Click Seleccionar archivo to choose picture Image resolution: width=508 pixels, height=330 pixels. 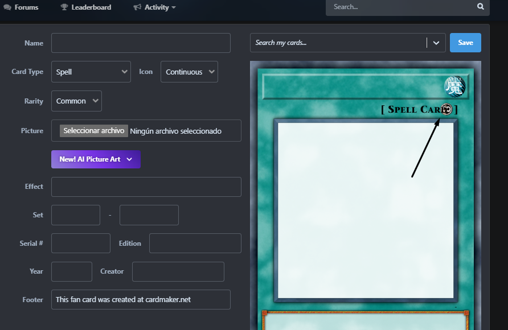click(x=94, y=131)
